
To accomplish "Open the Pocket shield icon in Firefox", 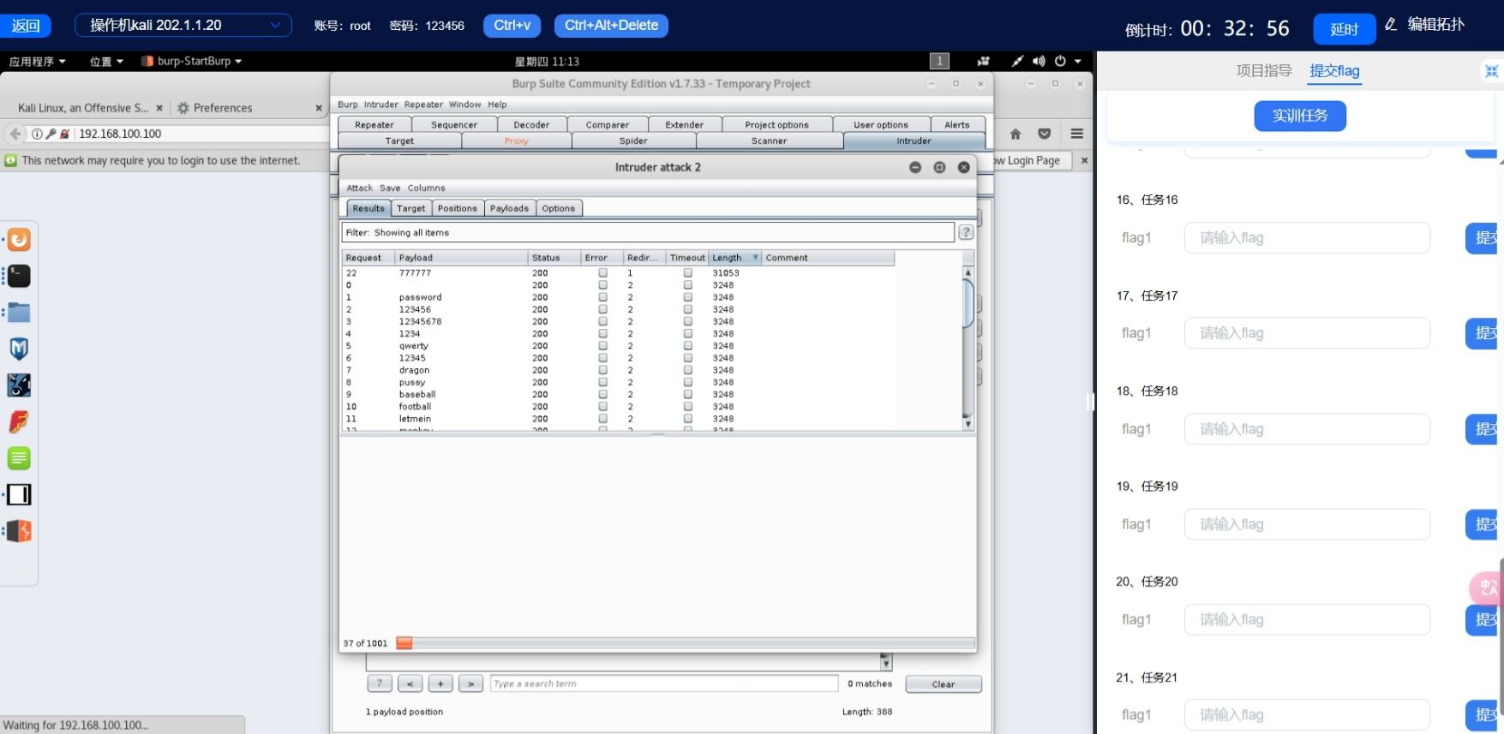I will click(1045, 134).
